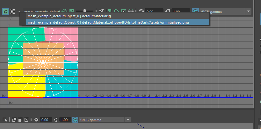This screenshot has height=129, width=261.
Task: Toggle the display image button in UV editor
Action: tap(5, 11)
